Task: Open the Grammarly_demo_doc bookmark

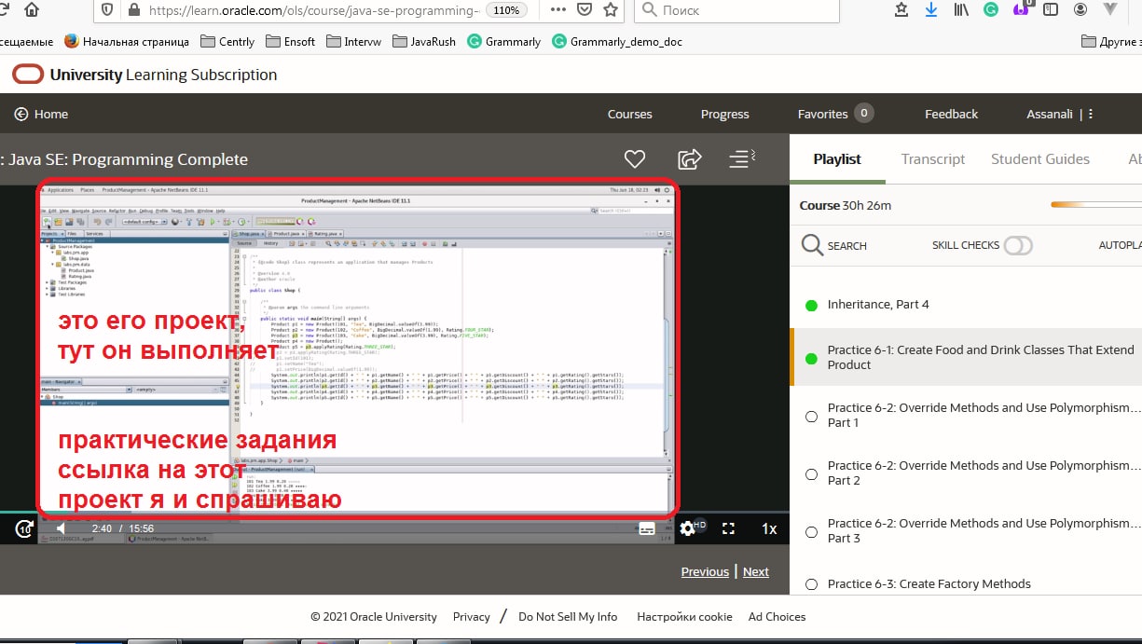Action: 617,41
